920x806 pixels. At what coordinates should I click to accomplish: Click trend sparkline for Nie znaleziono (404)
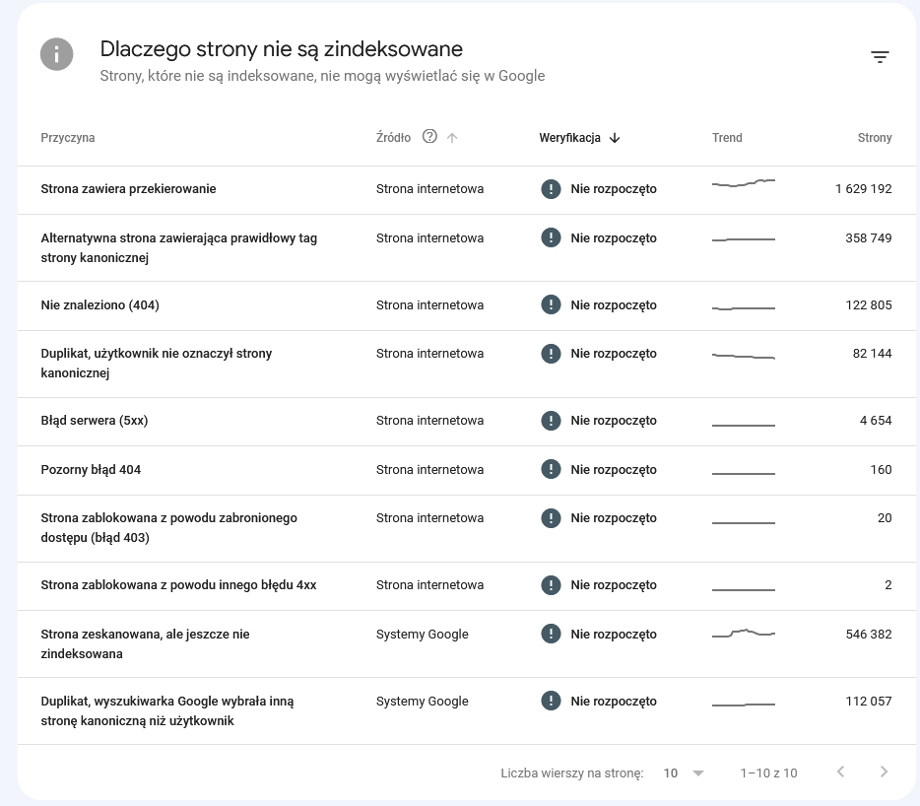coord(744,307)
